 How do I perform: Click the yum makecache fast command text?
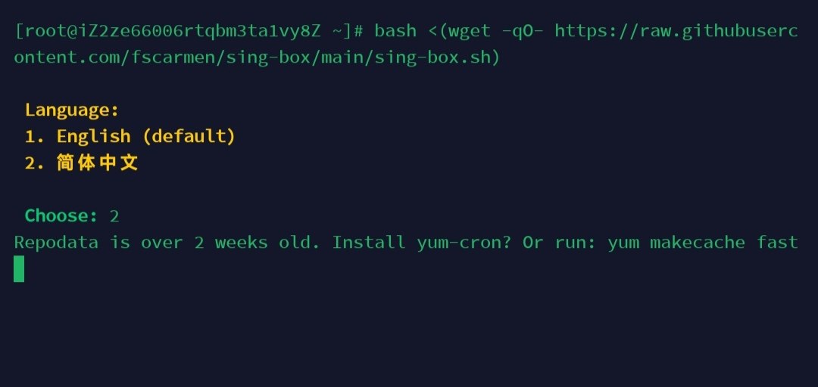(703, 242)
